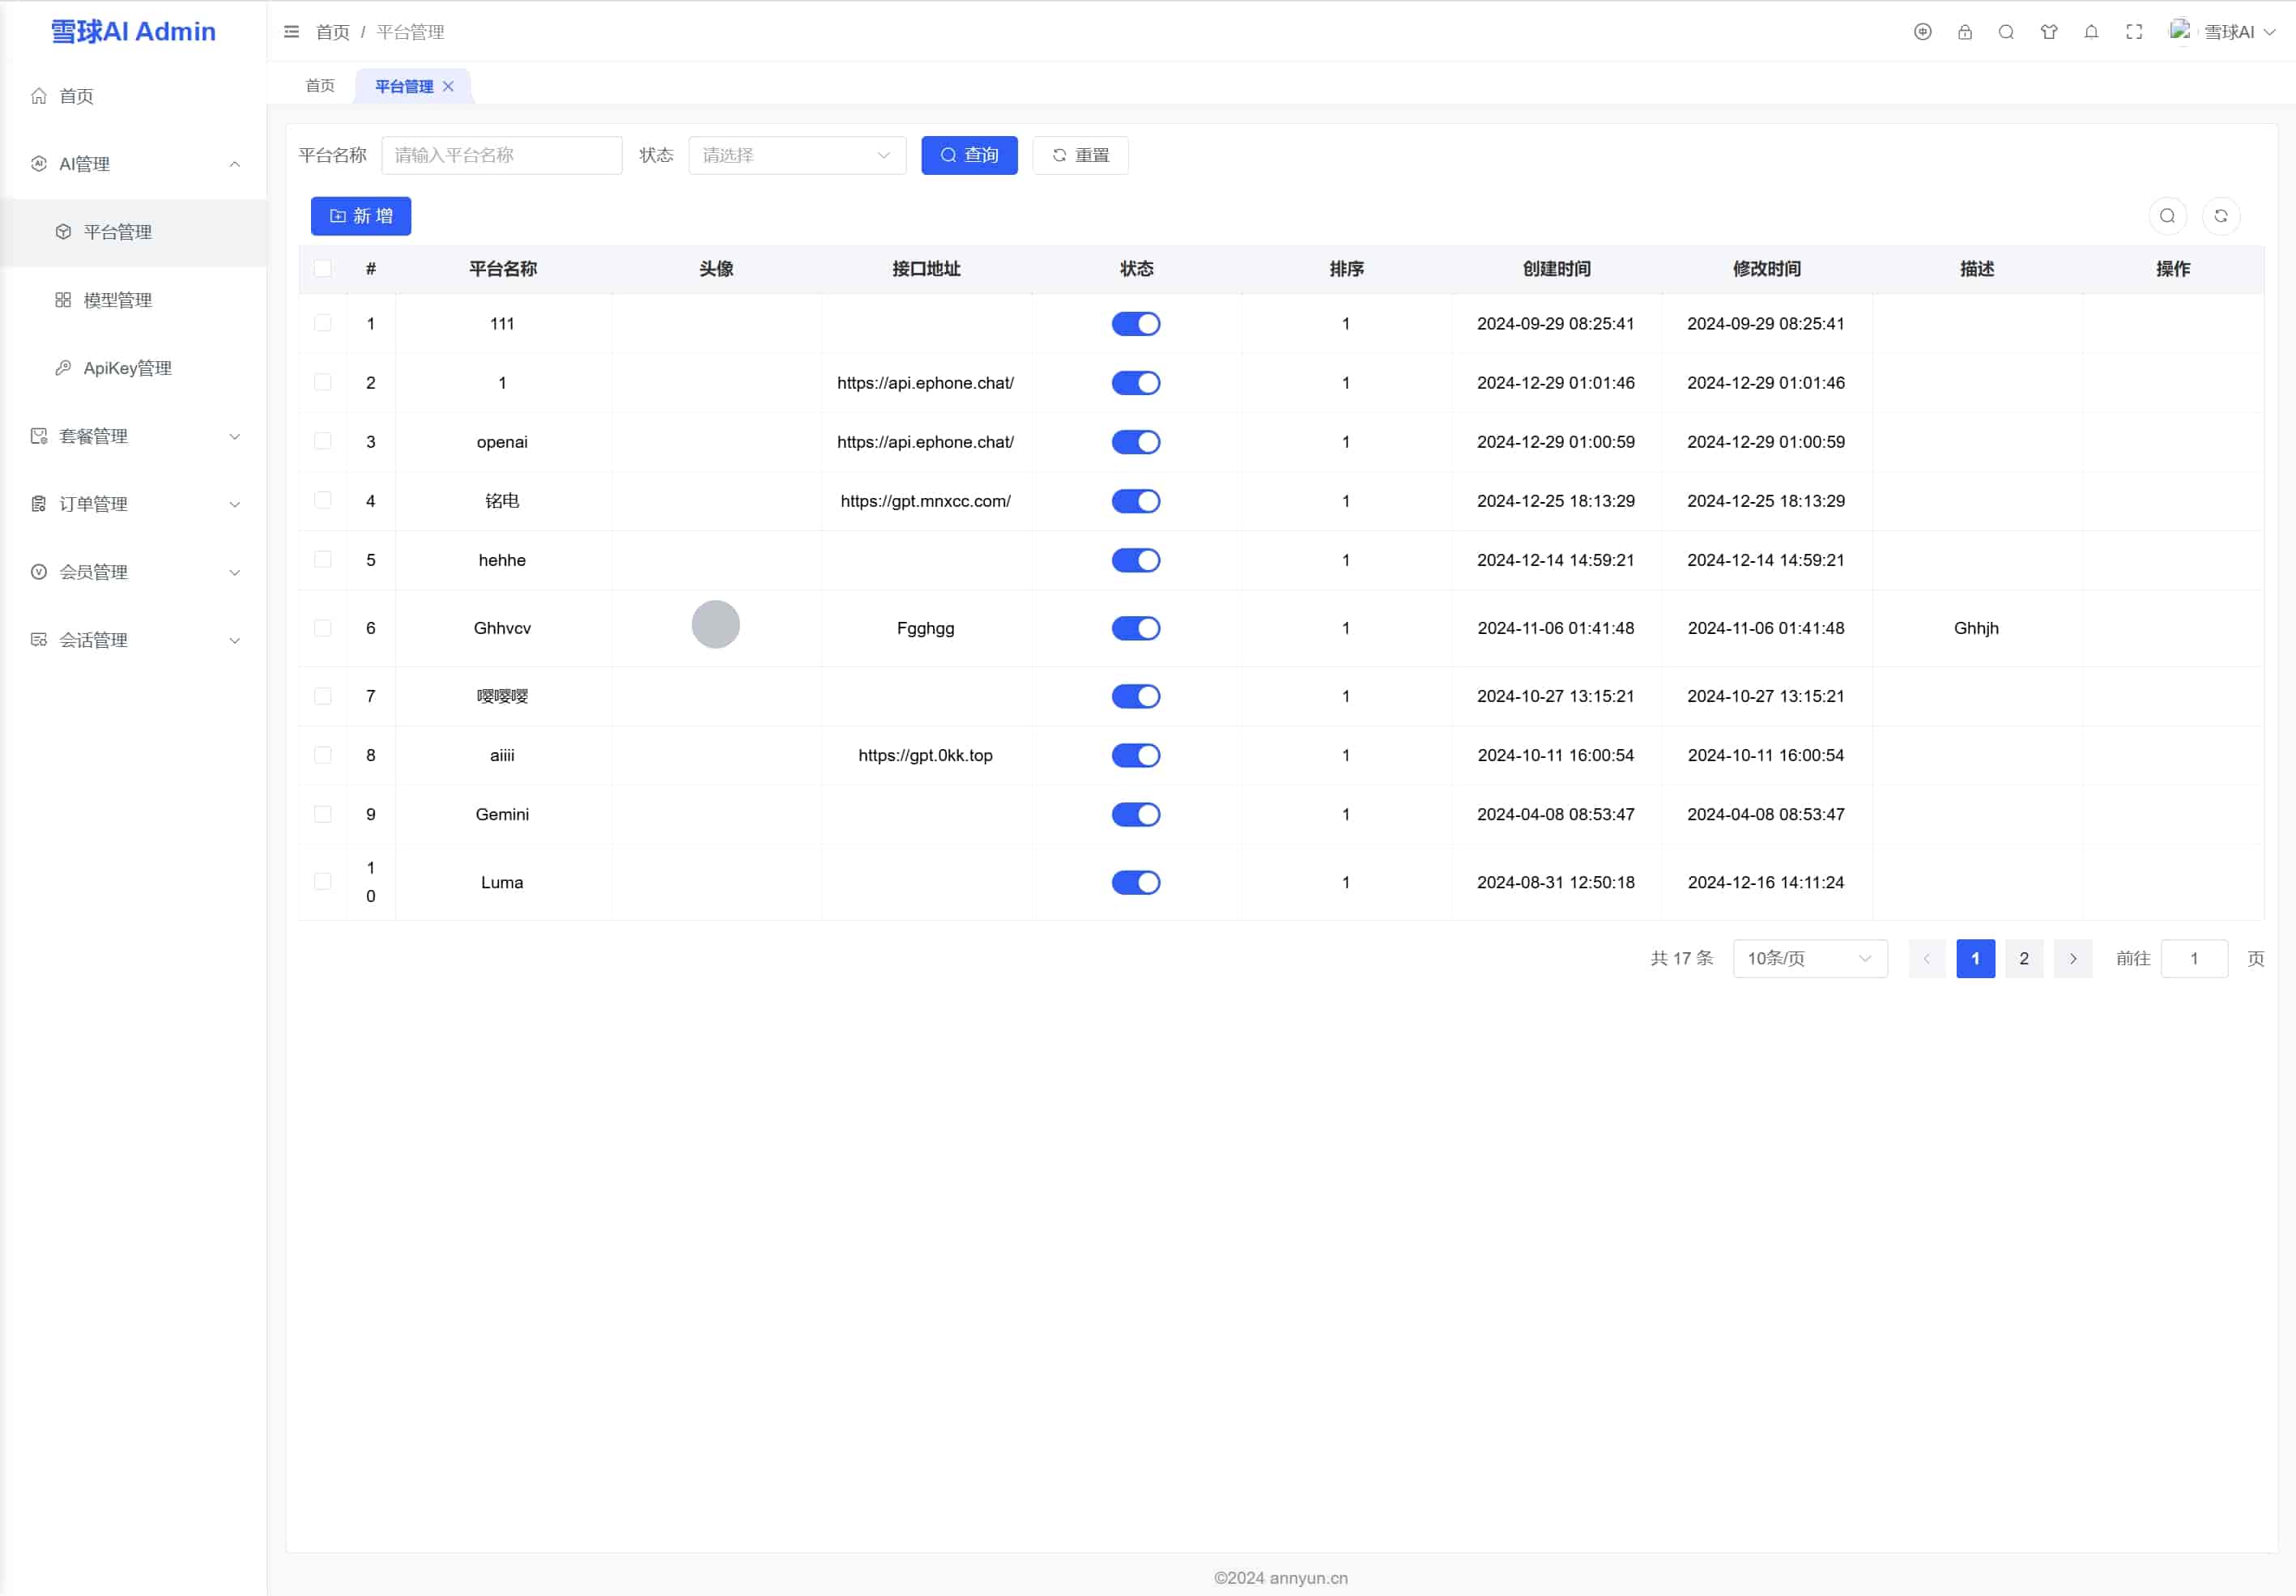The width and height of the screenshot is (2296, 1596).
Task: Collapse sidebar with hamburger menu icon
Action: point(291,32)
